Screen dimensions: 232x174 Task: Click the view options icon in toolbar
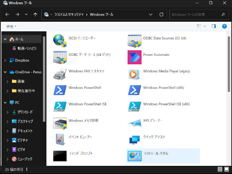tap(199, 26)
